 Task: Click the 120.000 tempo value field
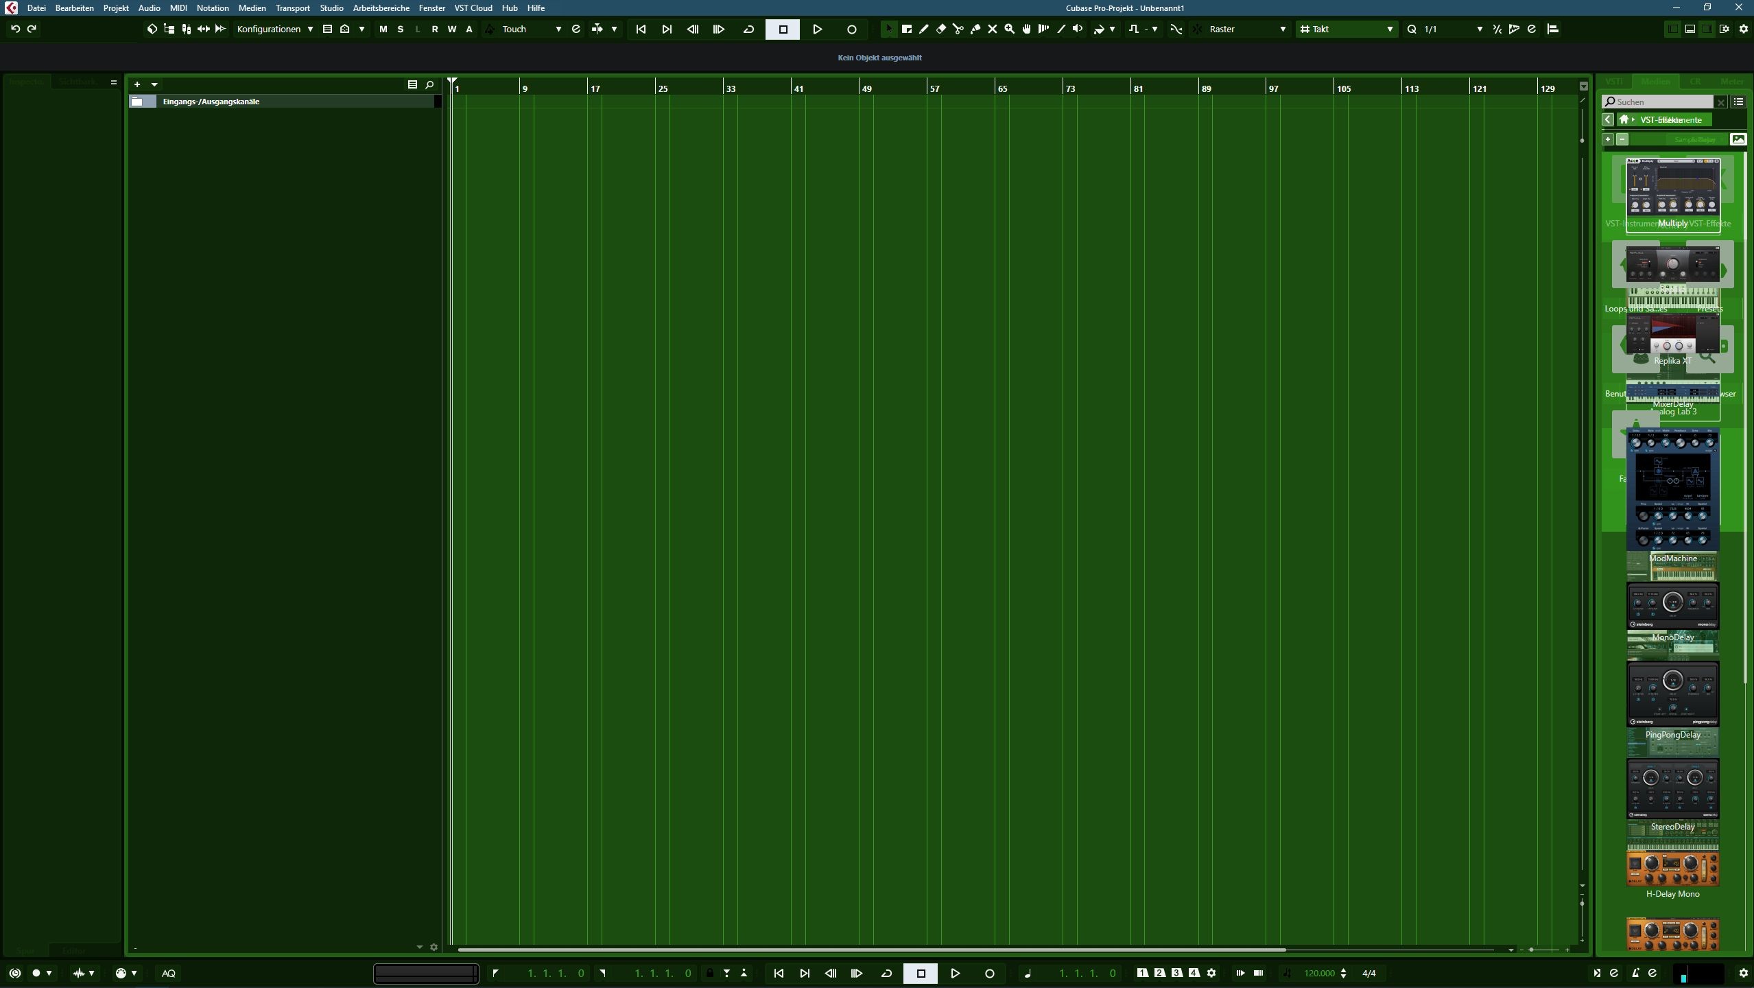coord(1319,973)
